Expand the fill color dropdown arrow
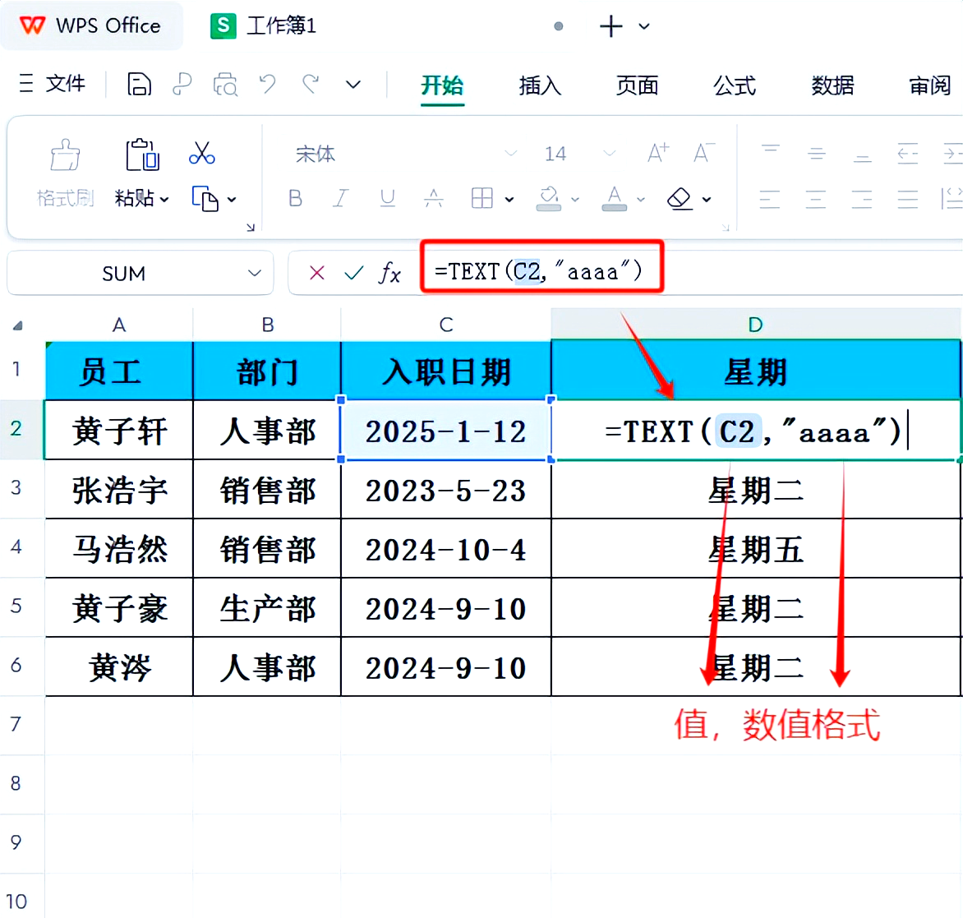The width and height of the screenshot is (963, 918). (575, 199)
